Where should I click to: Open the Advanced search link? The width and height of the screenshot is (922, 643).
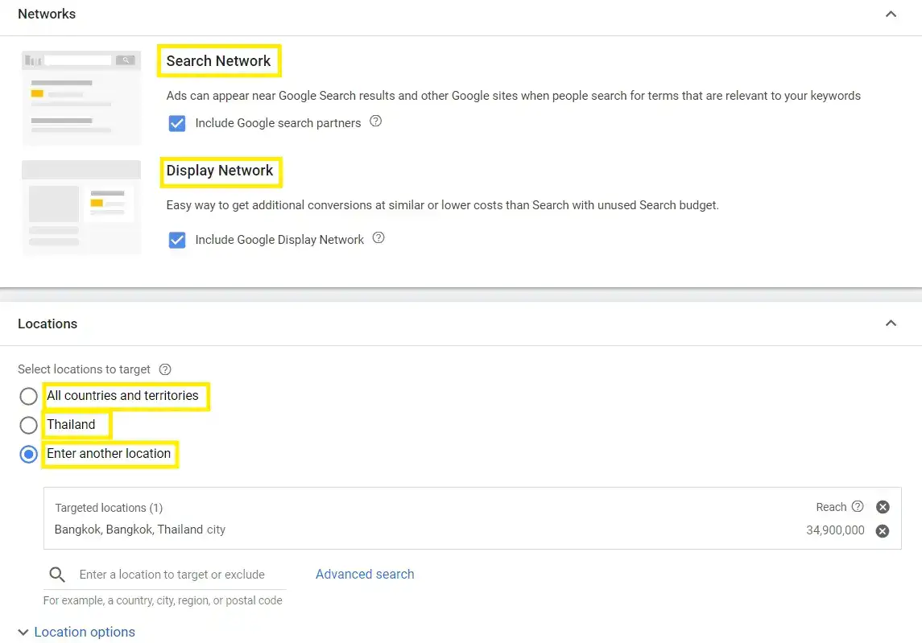365,575
